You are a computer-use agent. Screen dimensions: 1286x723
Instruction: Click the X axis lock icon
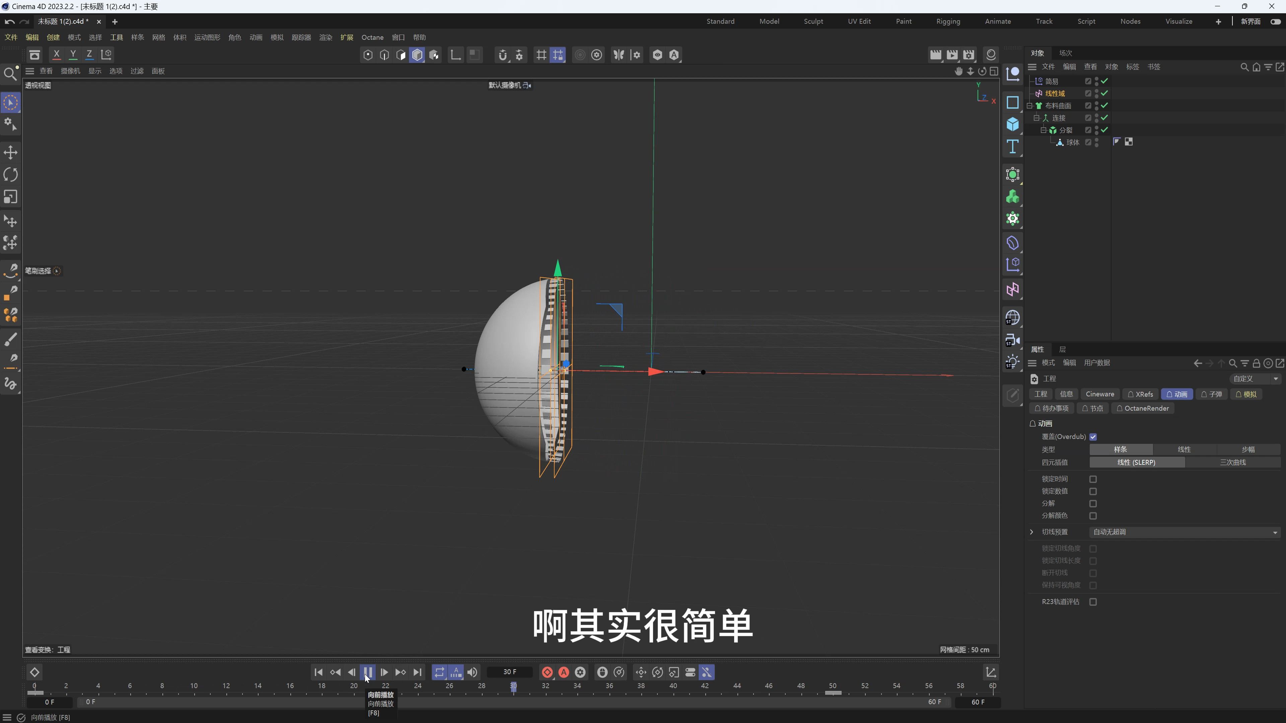56,54
